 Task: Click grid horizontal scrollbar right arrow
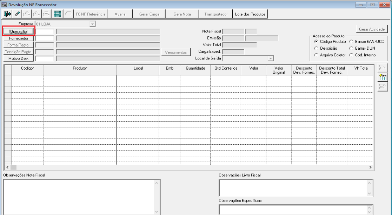(371, 167)
